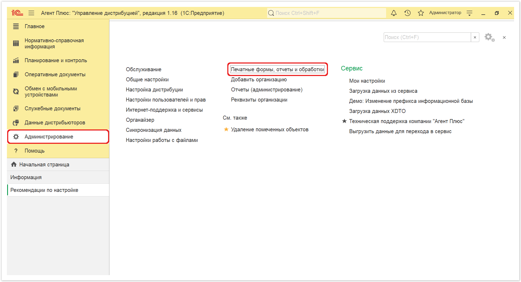The width and height of the screenshot is (521, 282).
Task: Click the Нормативно-справочная информация books icon
Action: click(16, 43)
